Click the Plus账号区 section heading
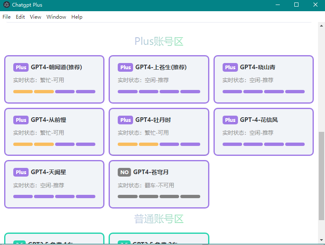Viewport: 325px width, 245px height. tap(159, 41)
